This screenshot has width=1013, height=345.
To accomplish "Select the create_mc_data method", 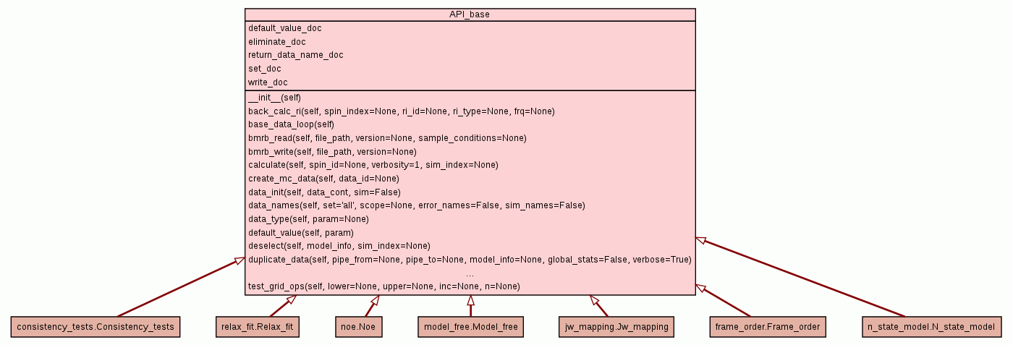I will point(323,178).
